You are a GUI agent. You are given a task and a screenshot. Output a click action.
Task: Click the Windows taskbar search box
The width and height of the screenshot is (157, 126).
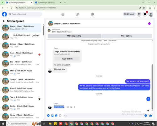coord(24,124)
